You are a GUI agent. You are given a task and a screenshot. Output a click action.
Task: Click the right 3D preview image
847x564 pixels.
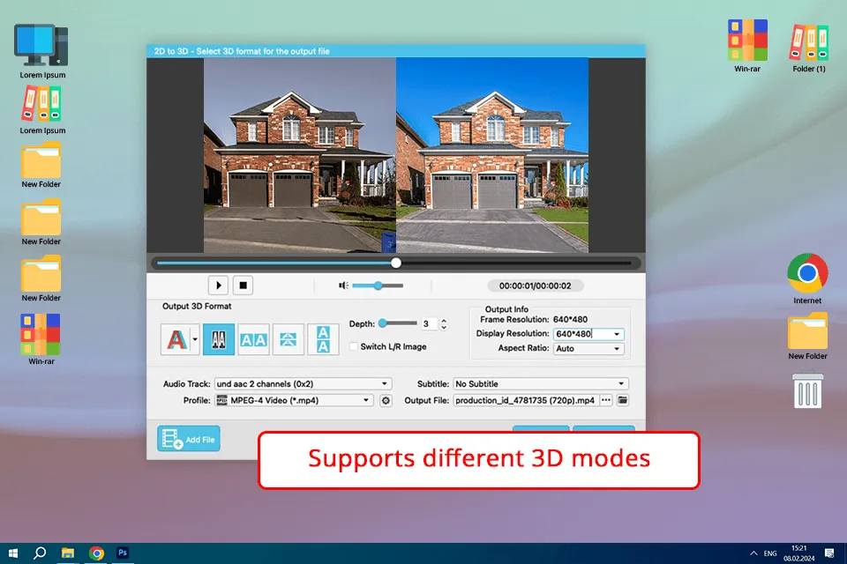click(x=492, y=155)
